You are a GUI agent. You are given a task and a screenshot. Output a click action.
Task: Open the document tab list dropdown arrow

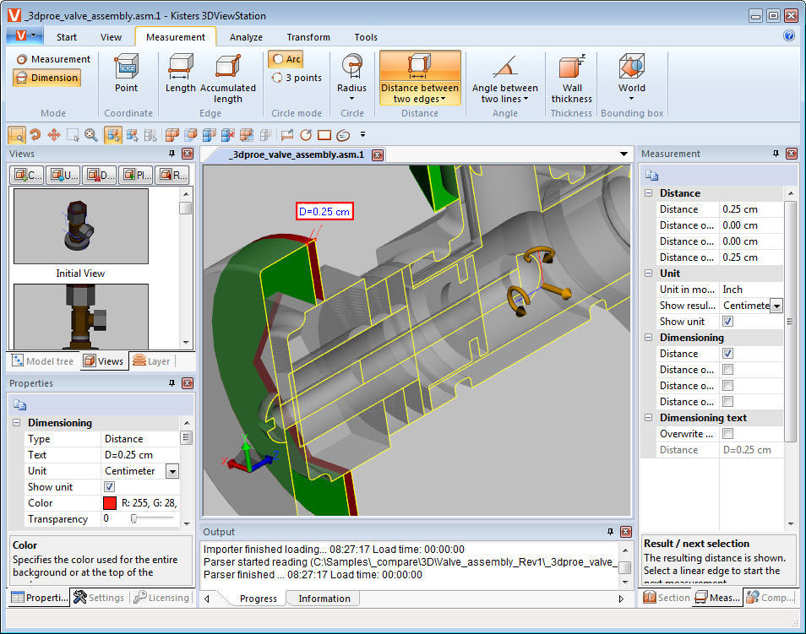point(624,154)
